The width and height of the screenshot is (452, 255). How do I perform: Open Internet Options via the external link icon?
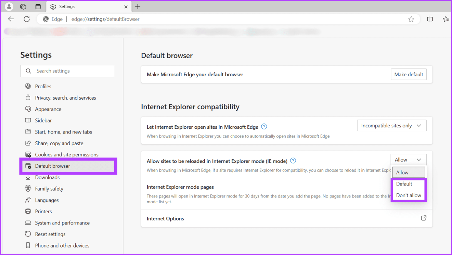pos(424,218)
